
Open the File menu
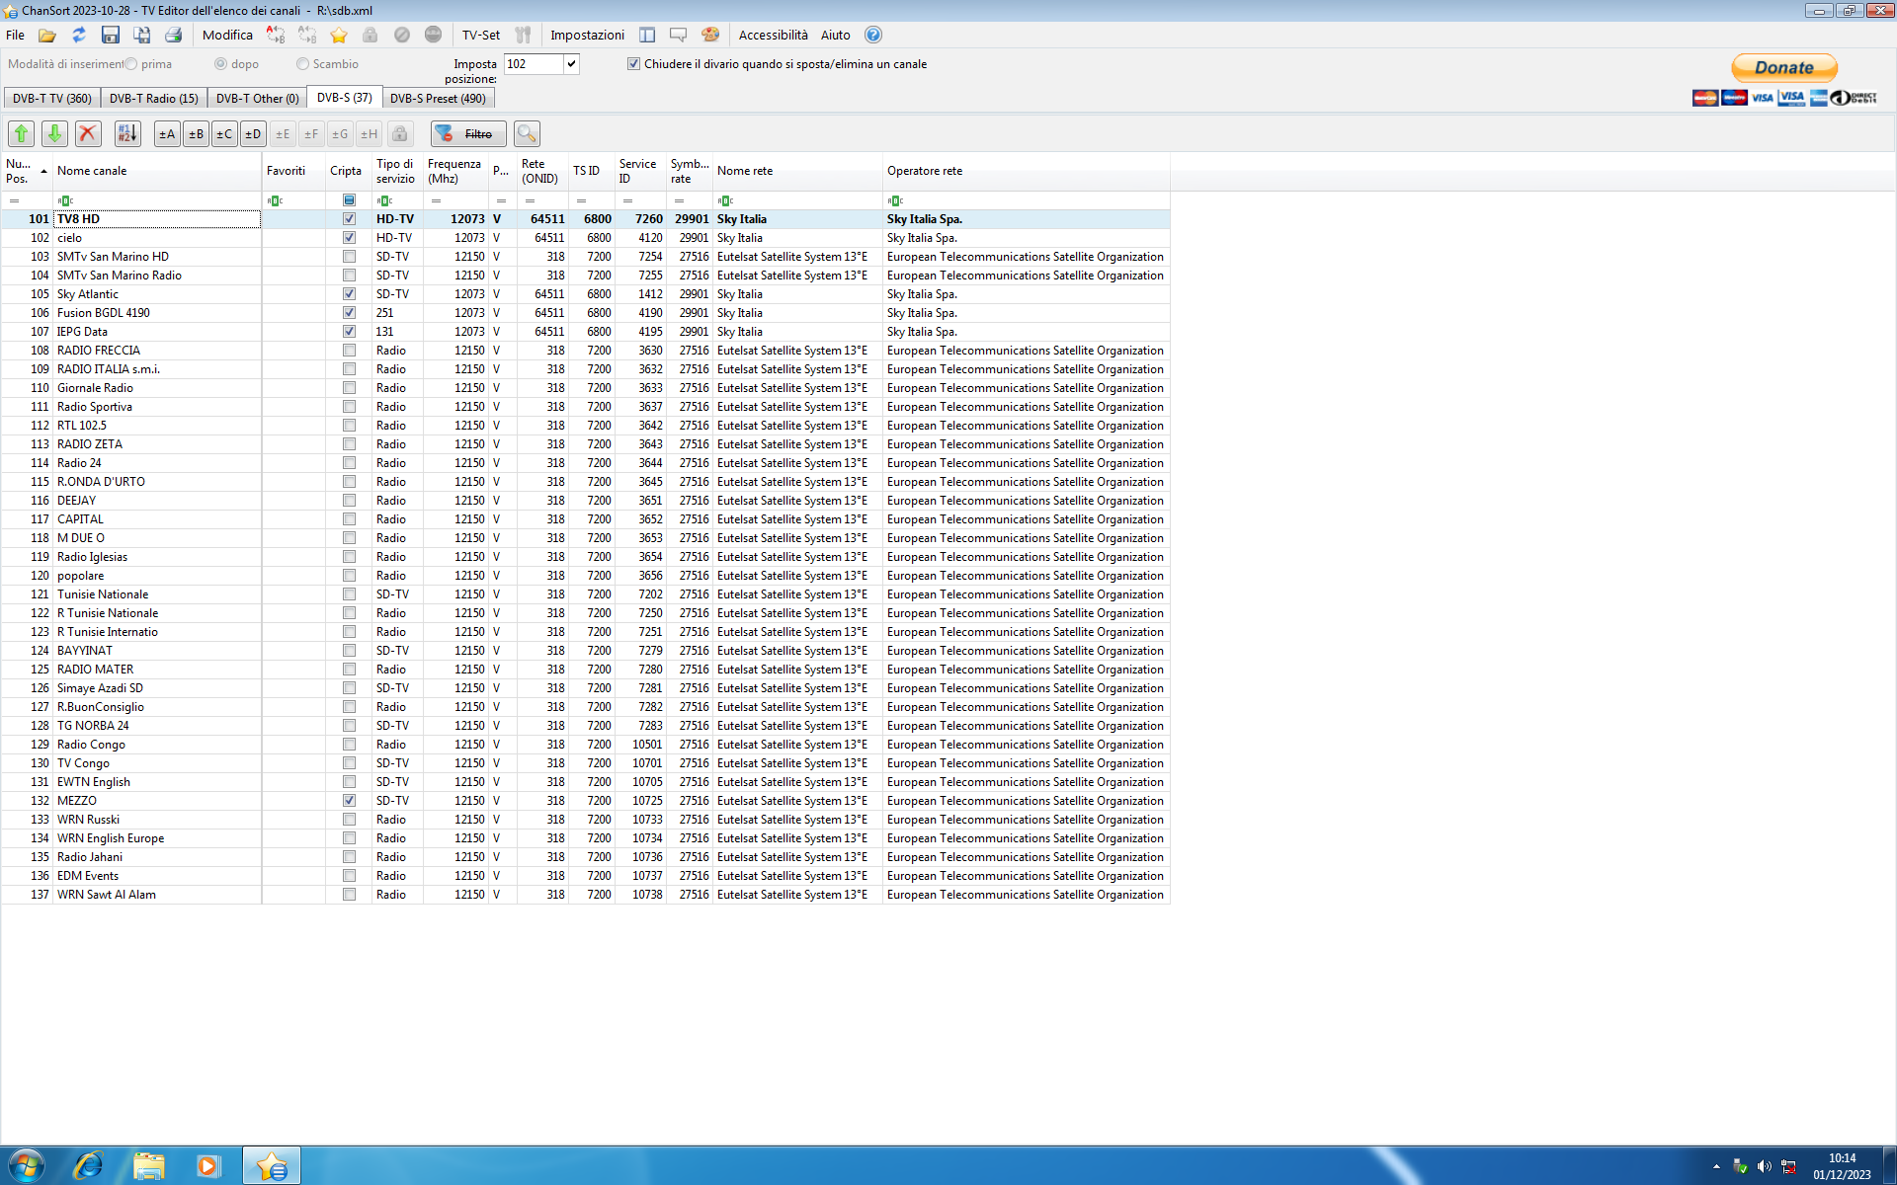[x=16, y=36]
